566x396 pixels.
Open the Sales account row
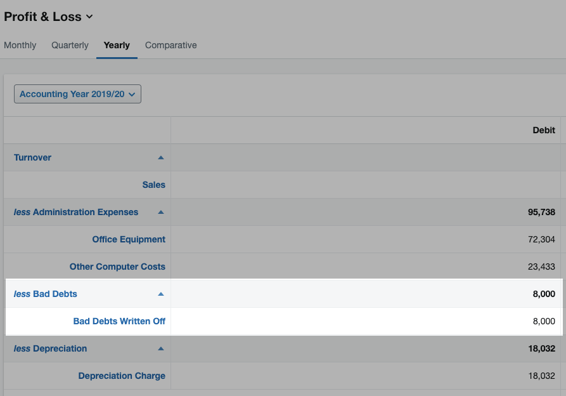153,185
